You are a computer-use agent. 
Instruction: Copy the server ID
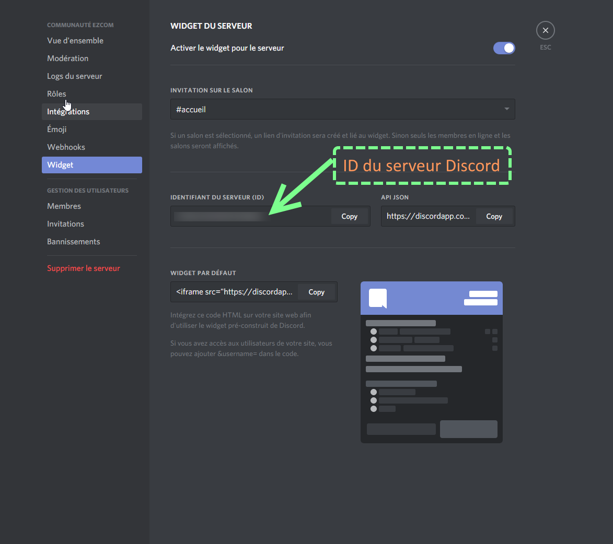[349, 216]
